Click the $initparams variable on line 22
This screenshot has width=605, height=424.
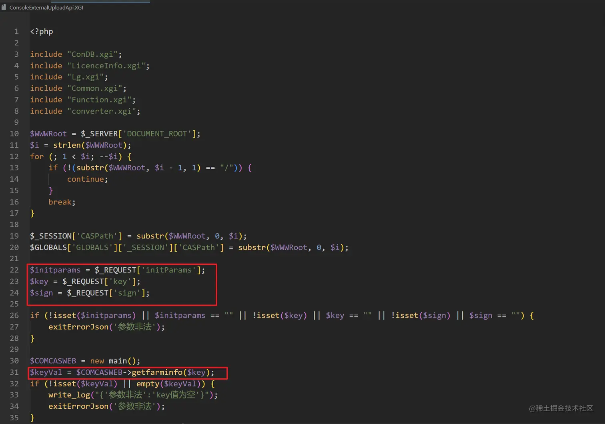click(x=55, y=270)
